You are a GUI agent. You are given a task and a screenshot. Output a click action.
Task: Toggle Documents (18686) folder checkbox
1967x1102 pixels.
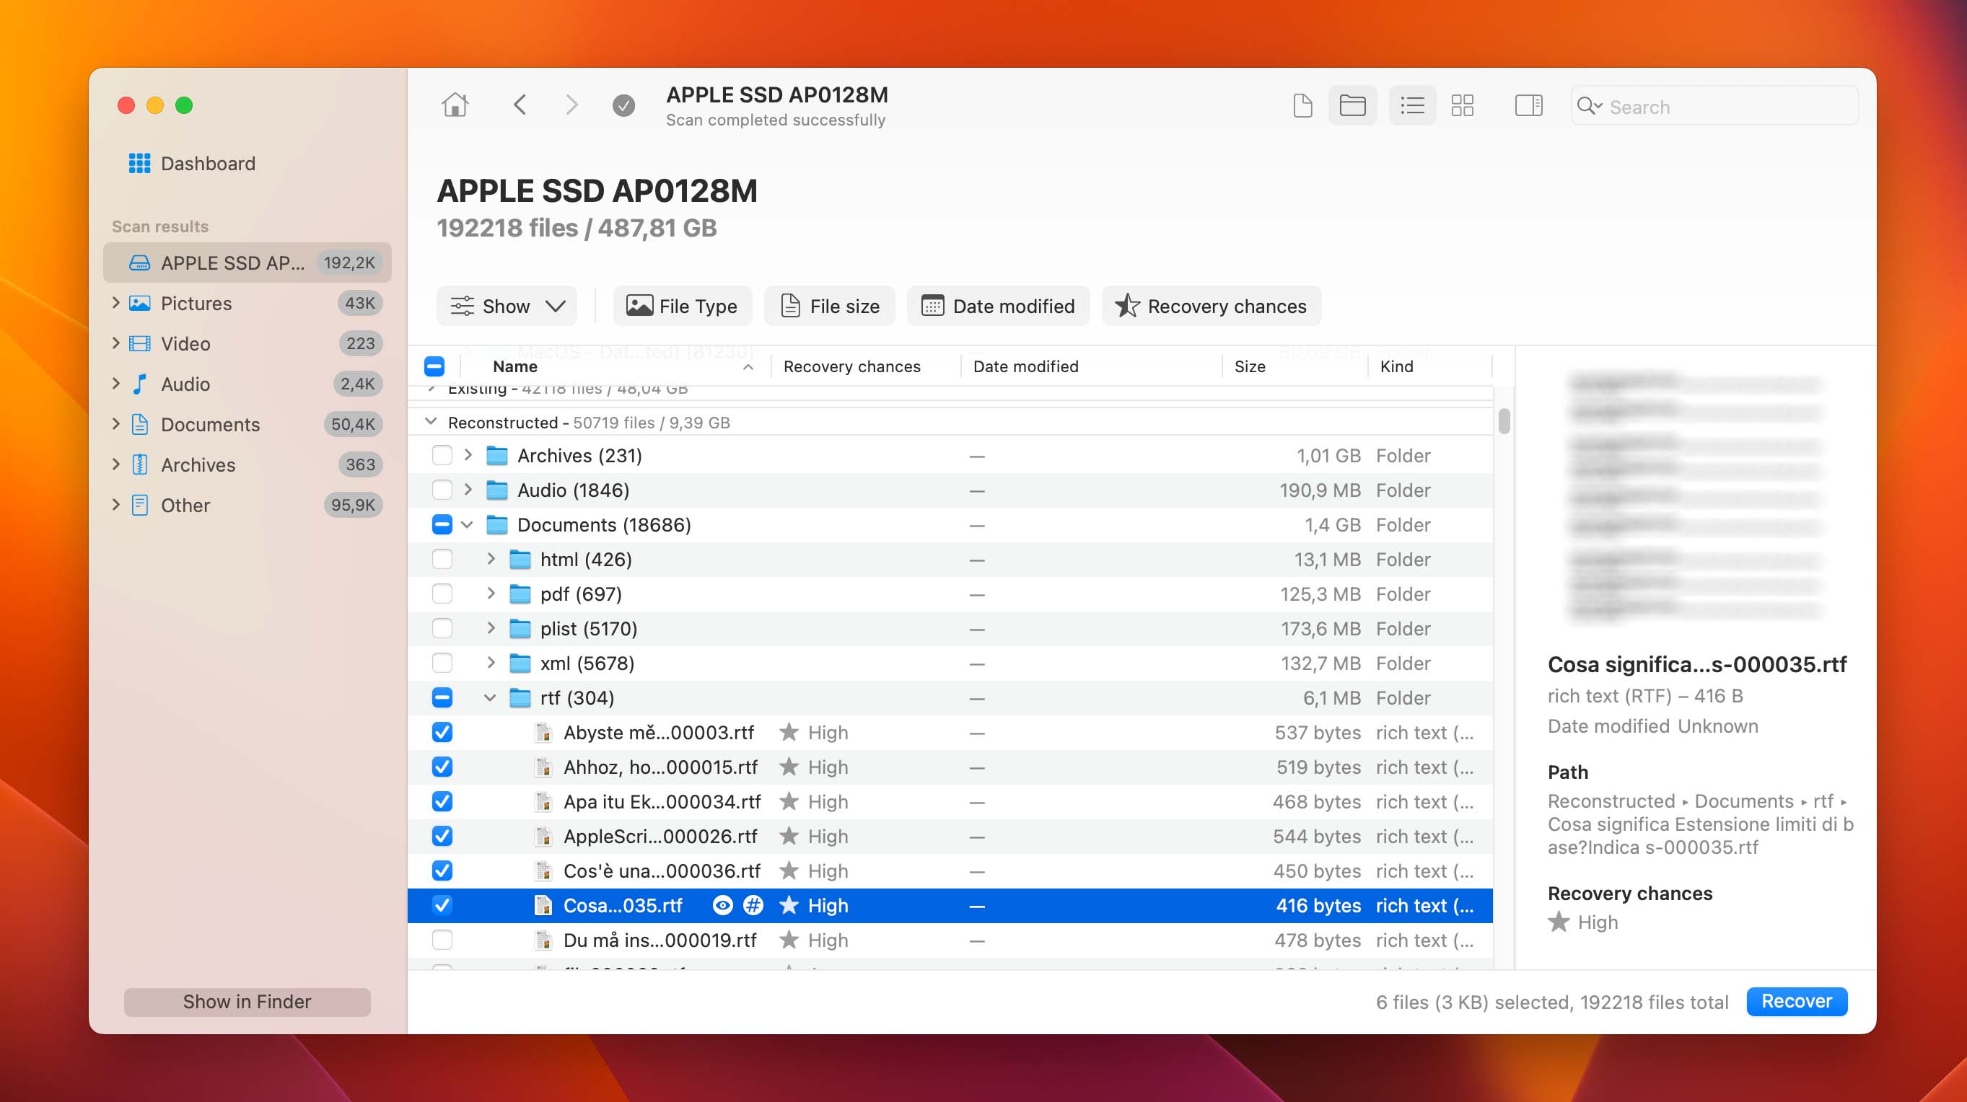pos(442,525)
